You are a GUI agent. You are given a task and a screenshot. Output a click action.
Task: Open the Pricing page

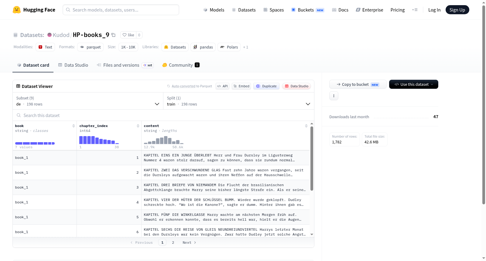pos(398,10)
